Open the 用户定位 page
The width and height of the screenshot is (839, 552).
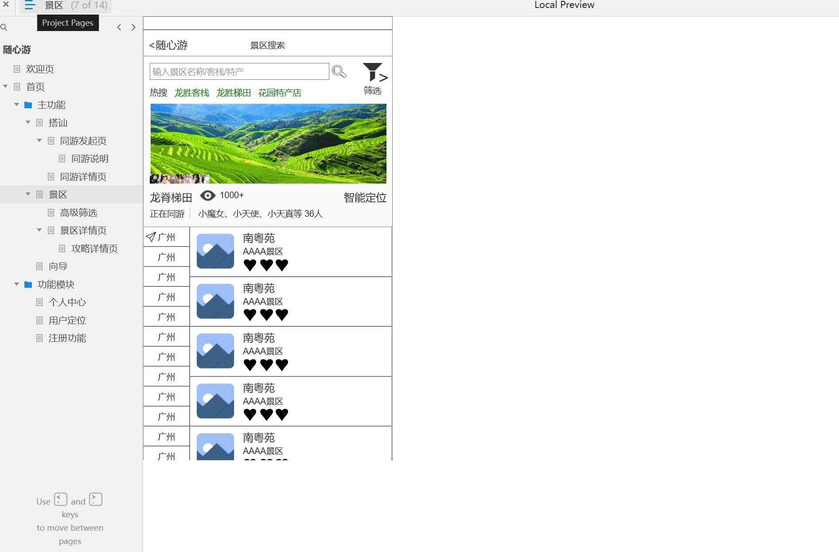pyautogui.click(x=67, y=321)
